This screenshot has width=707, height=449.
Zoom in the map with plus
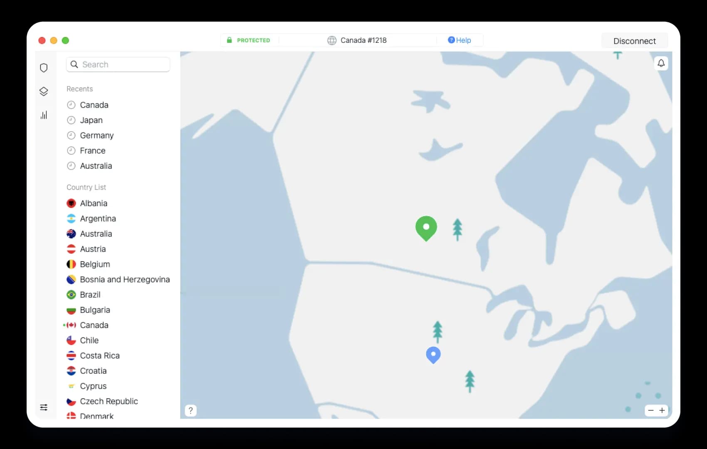tap(662, 410)
